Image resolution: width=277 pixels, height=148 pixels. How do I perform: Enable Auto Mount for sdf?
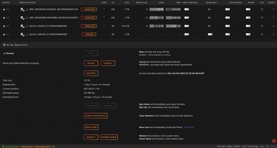tap(227, 26)
